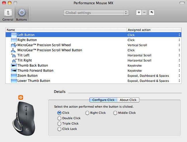Select the Right Button row name
Viewport: 187px width, 142px height.
[27, 40]
